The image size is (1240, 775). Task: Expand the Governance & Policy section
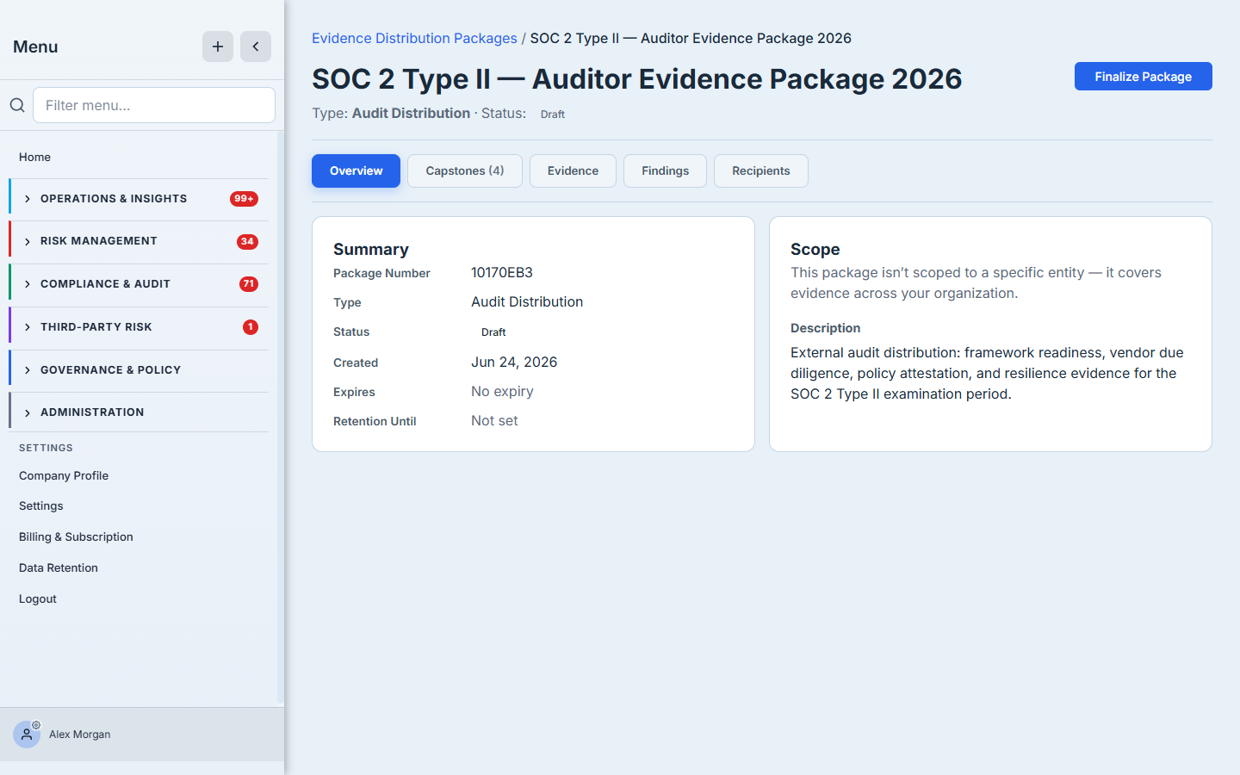click(x=139, y=370)
